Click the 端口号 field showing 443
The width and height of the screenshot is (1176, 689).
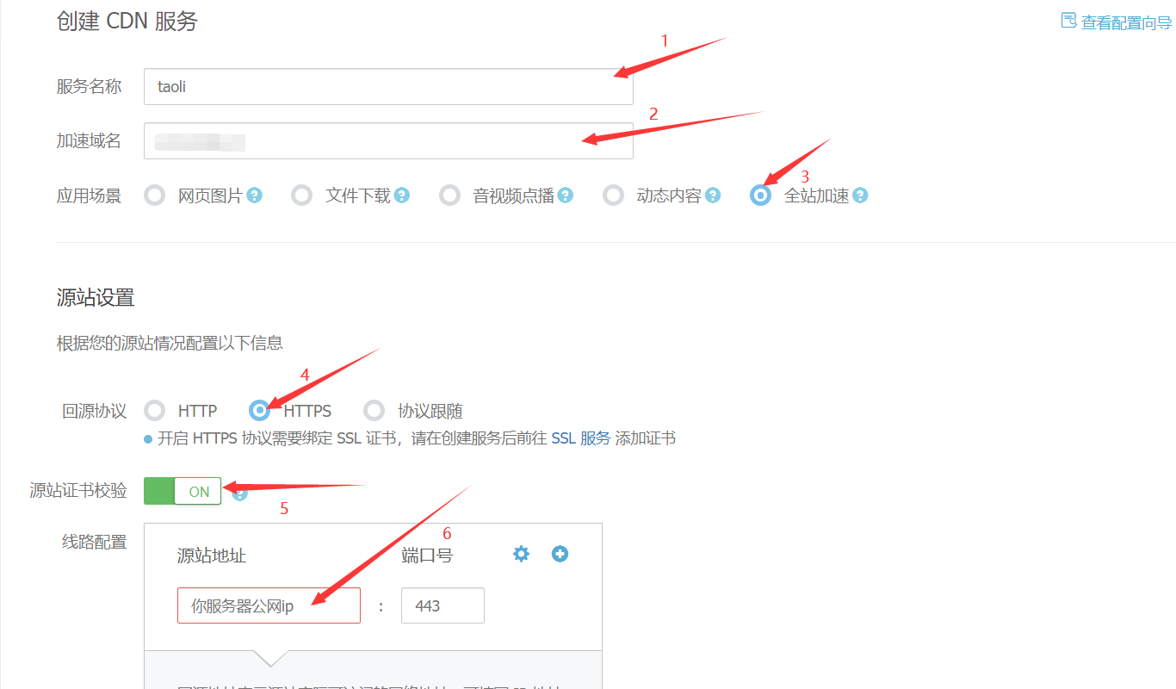pos(443,605)
